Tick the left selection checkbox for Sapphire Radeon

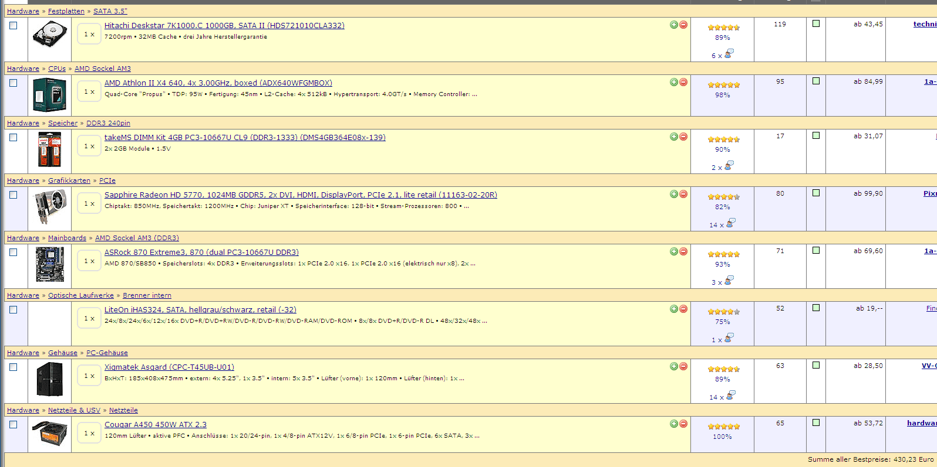coord(14,195)
